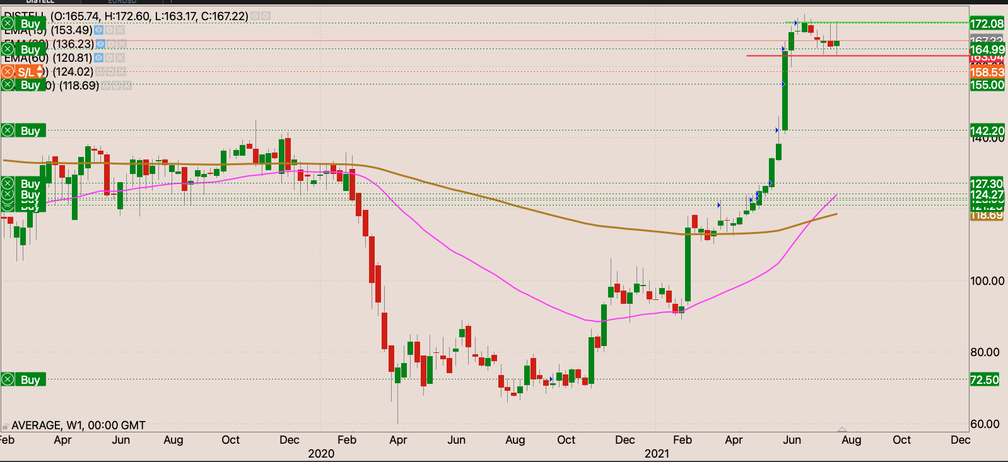Cancel the Buy order at 72.50
The width and height of the screenshot is (1008, 462).
[8, 379]
